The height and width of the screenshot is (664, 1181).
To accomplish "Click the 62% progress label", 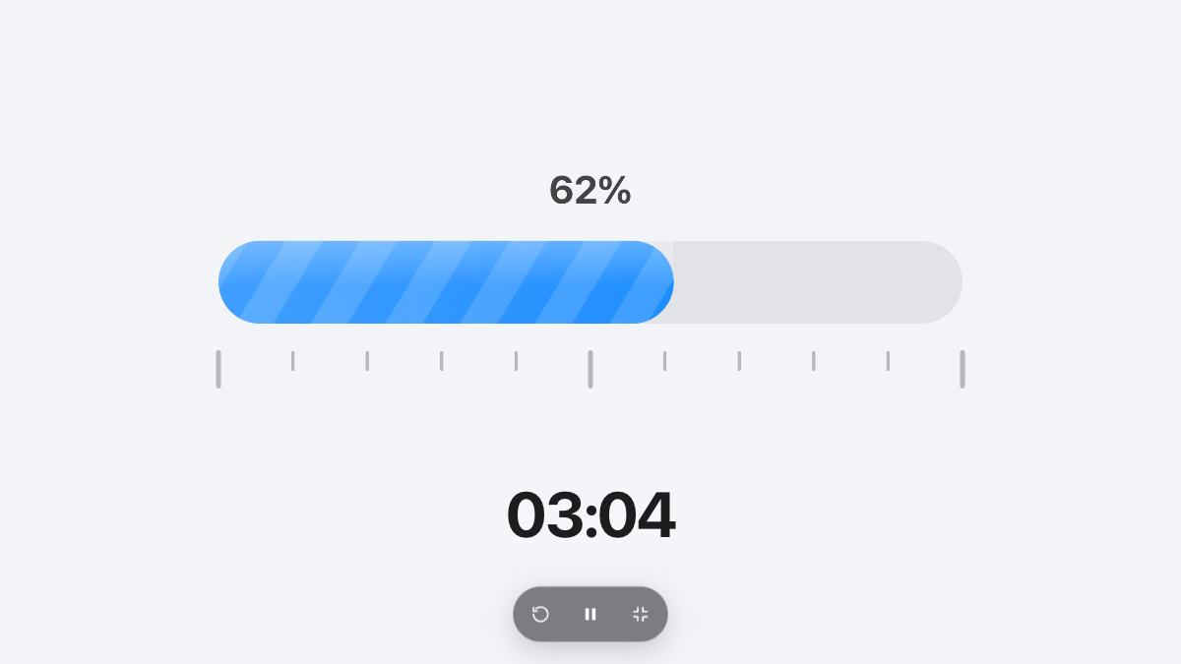I will tap(590, 190).
